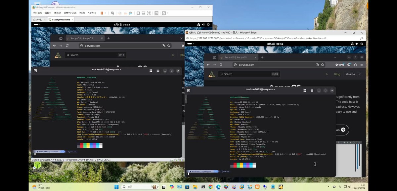This screenshot has width=397, height=191.
Task: Open the ファイル(F) menu in VMware Workstation
Action: (37, 13)
